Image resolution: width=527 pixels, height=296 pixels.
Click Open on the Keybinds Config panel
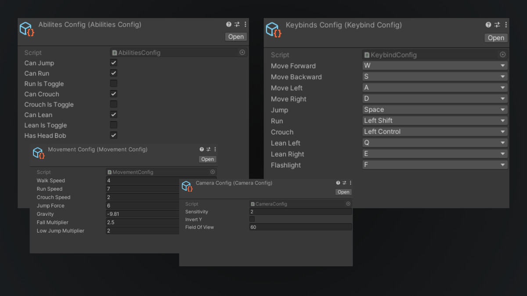pyautogui.click(x=496, y=38)
